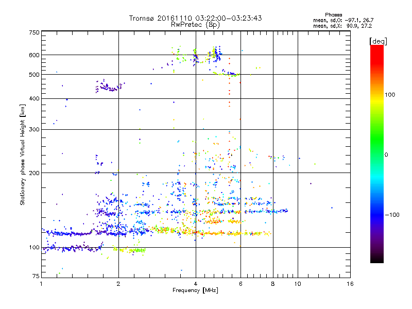Click the colorbar tick label "0"
This screenshot has height=309, width=412.
pyautogui.click(x=386, y=154)
